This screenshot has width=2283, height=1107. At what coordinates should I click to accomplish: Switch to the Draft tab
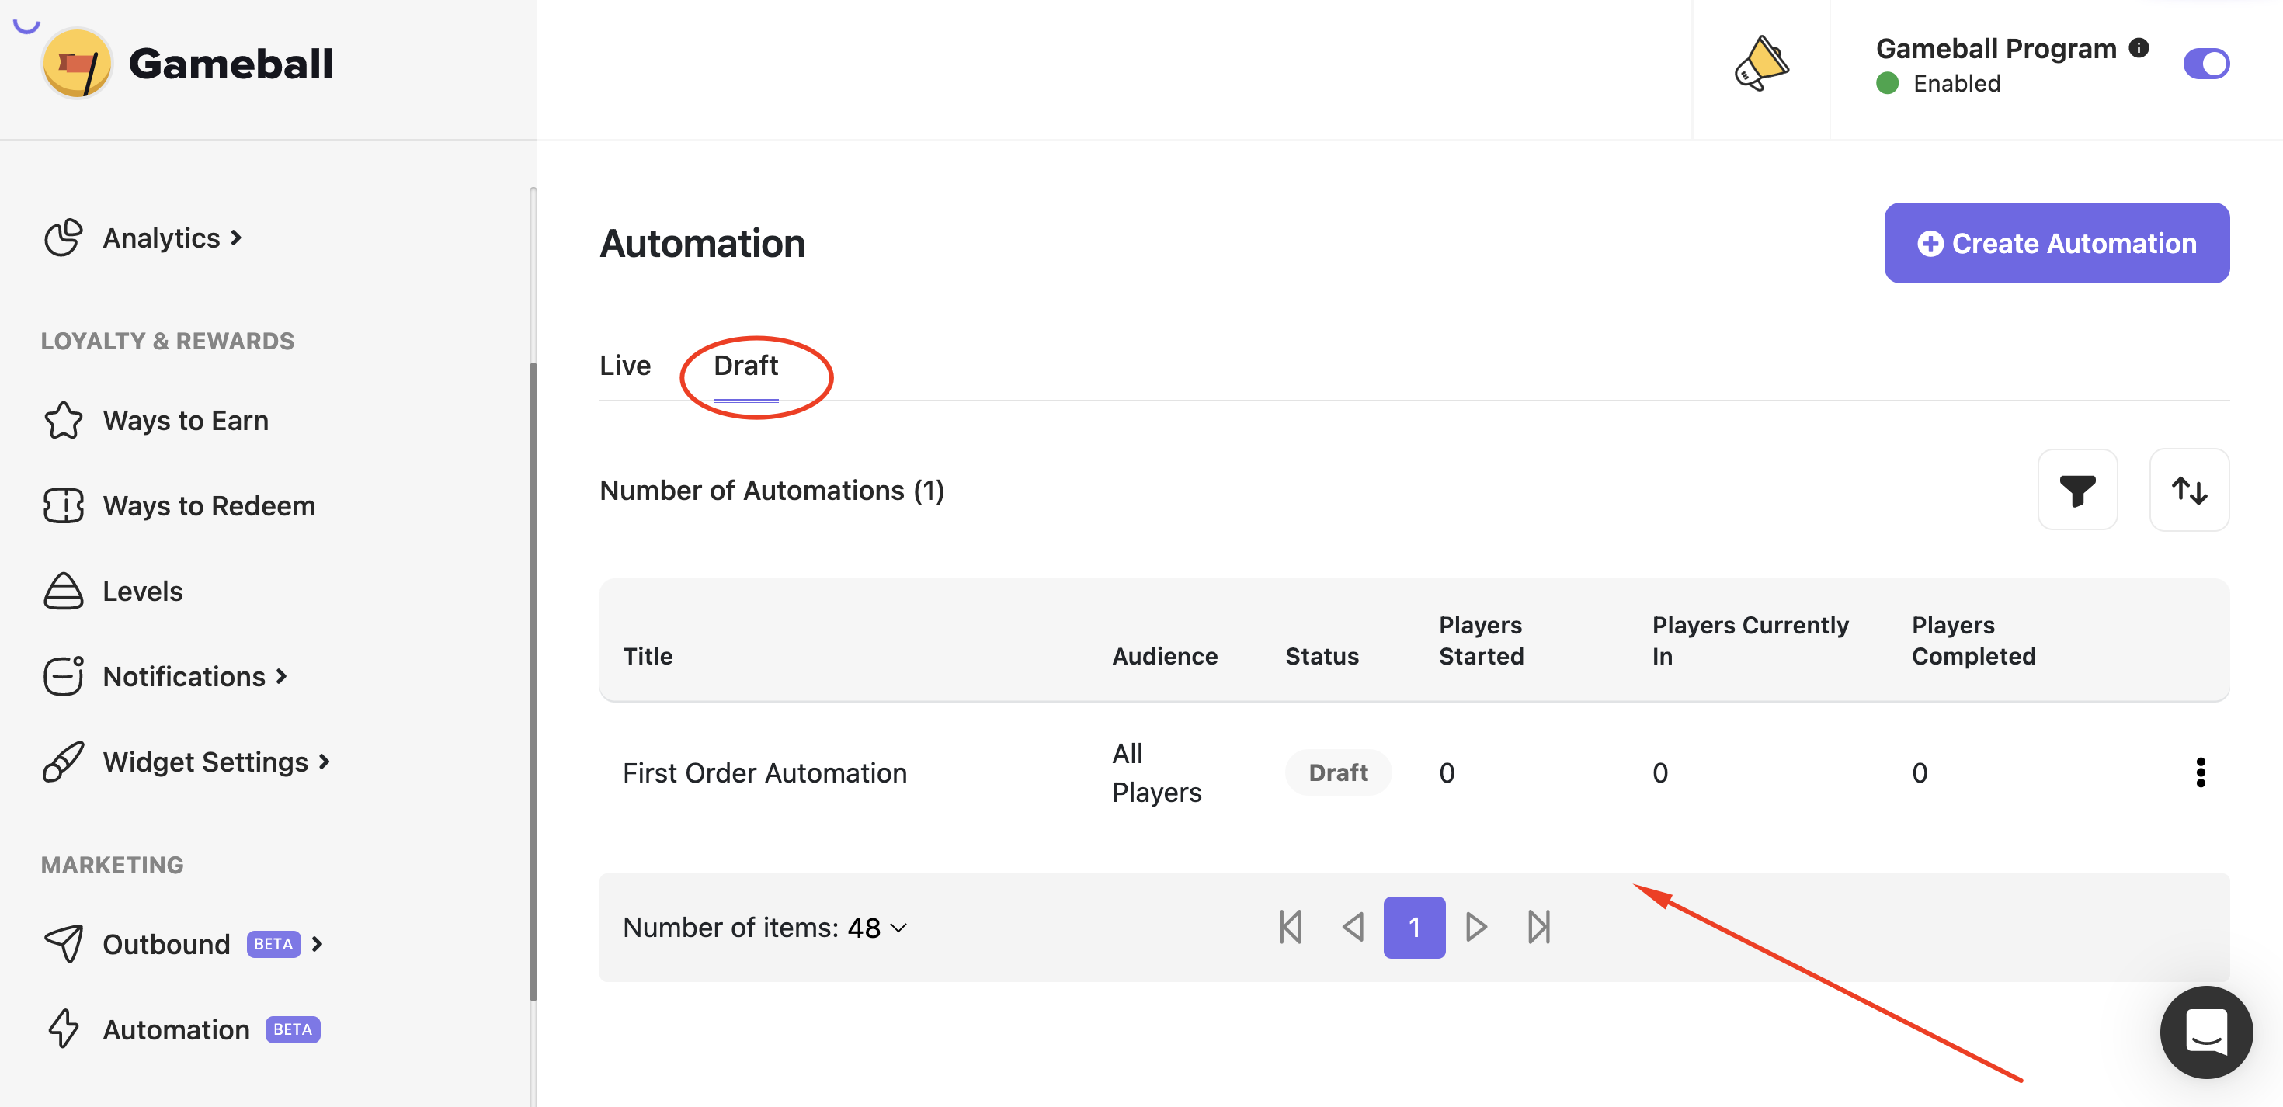pyautogui.click(x=745, y=364)
